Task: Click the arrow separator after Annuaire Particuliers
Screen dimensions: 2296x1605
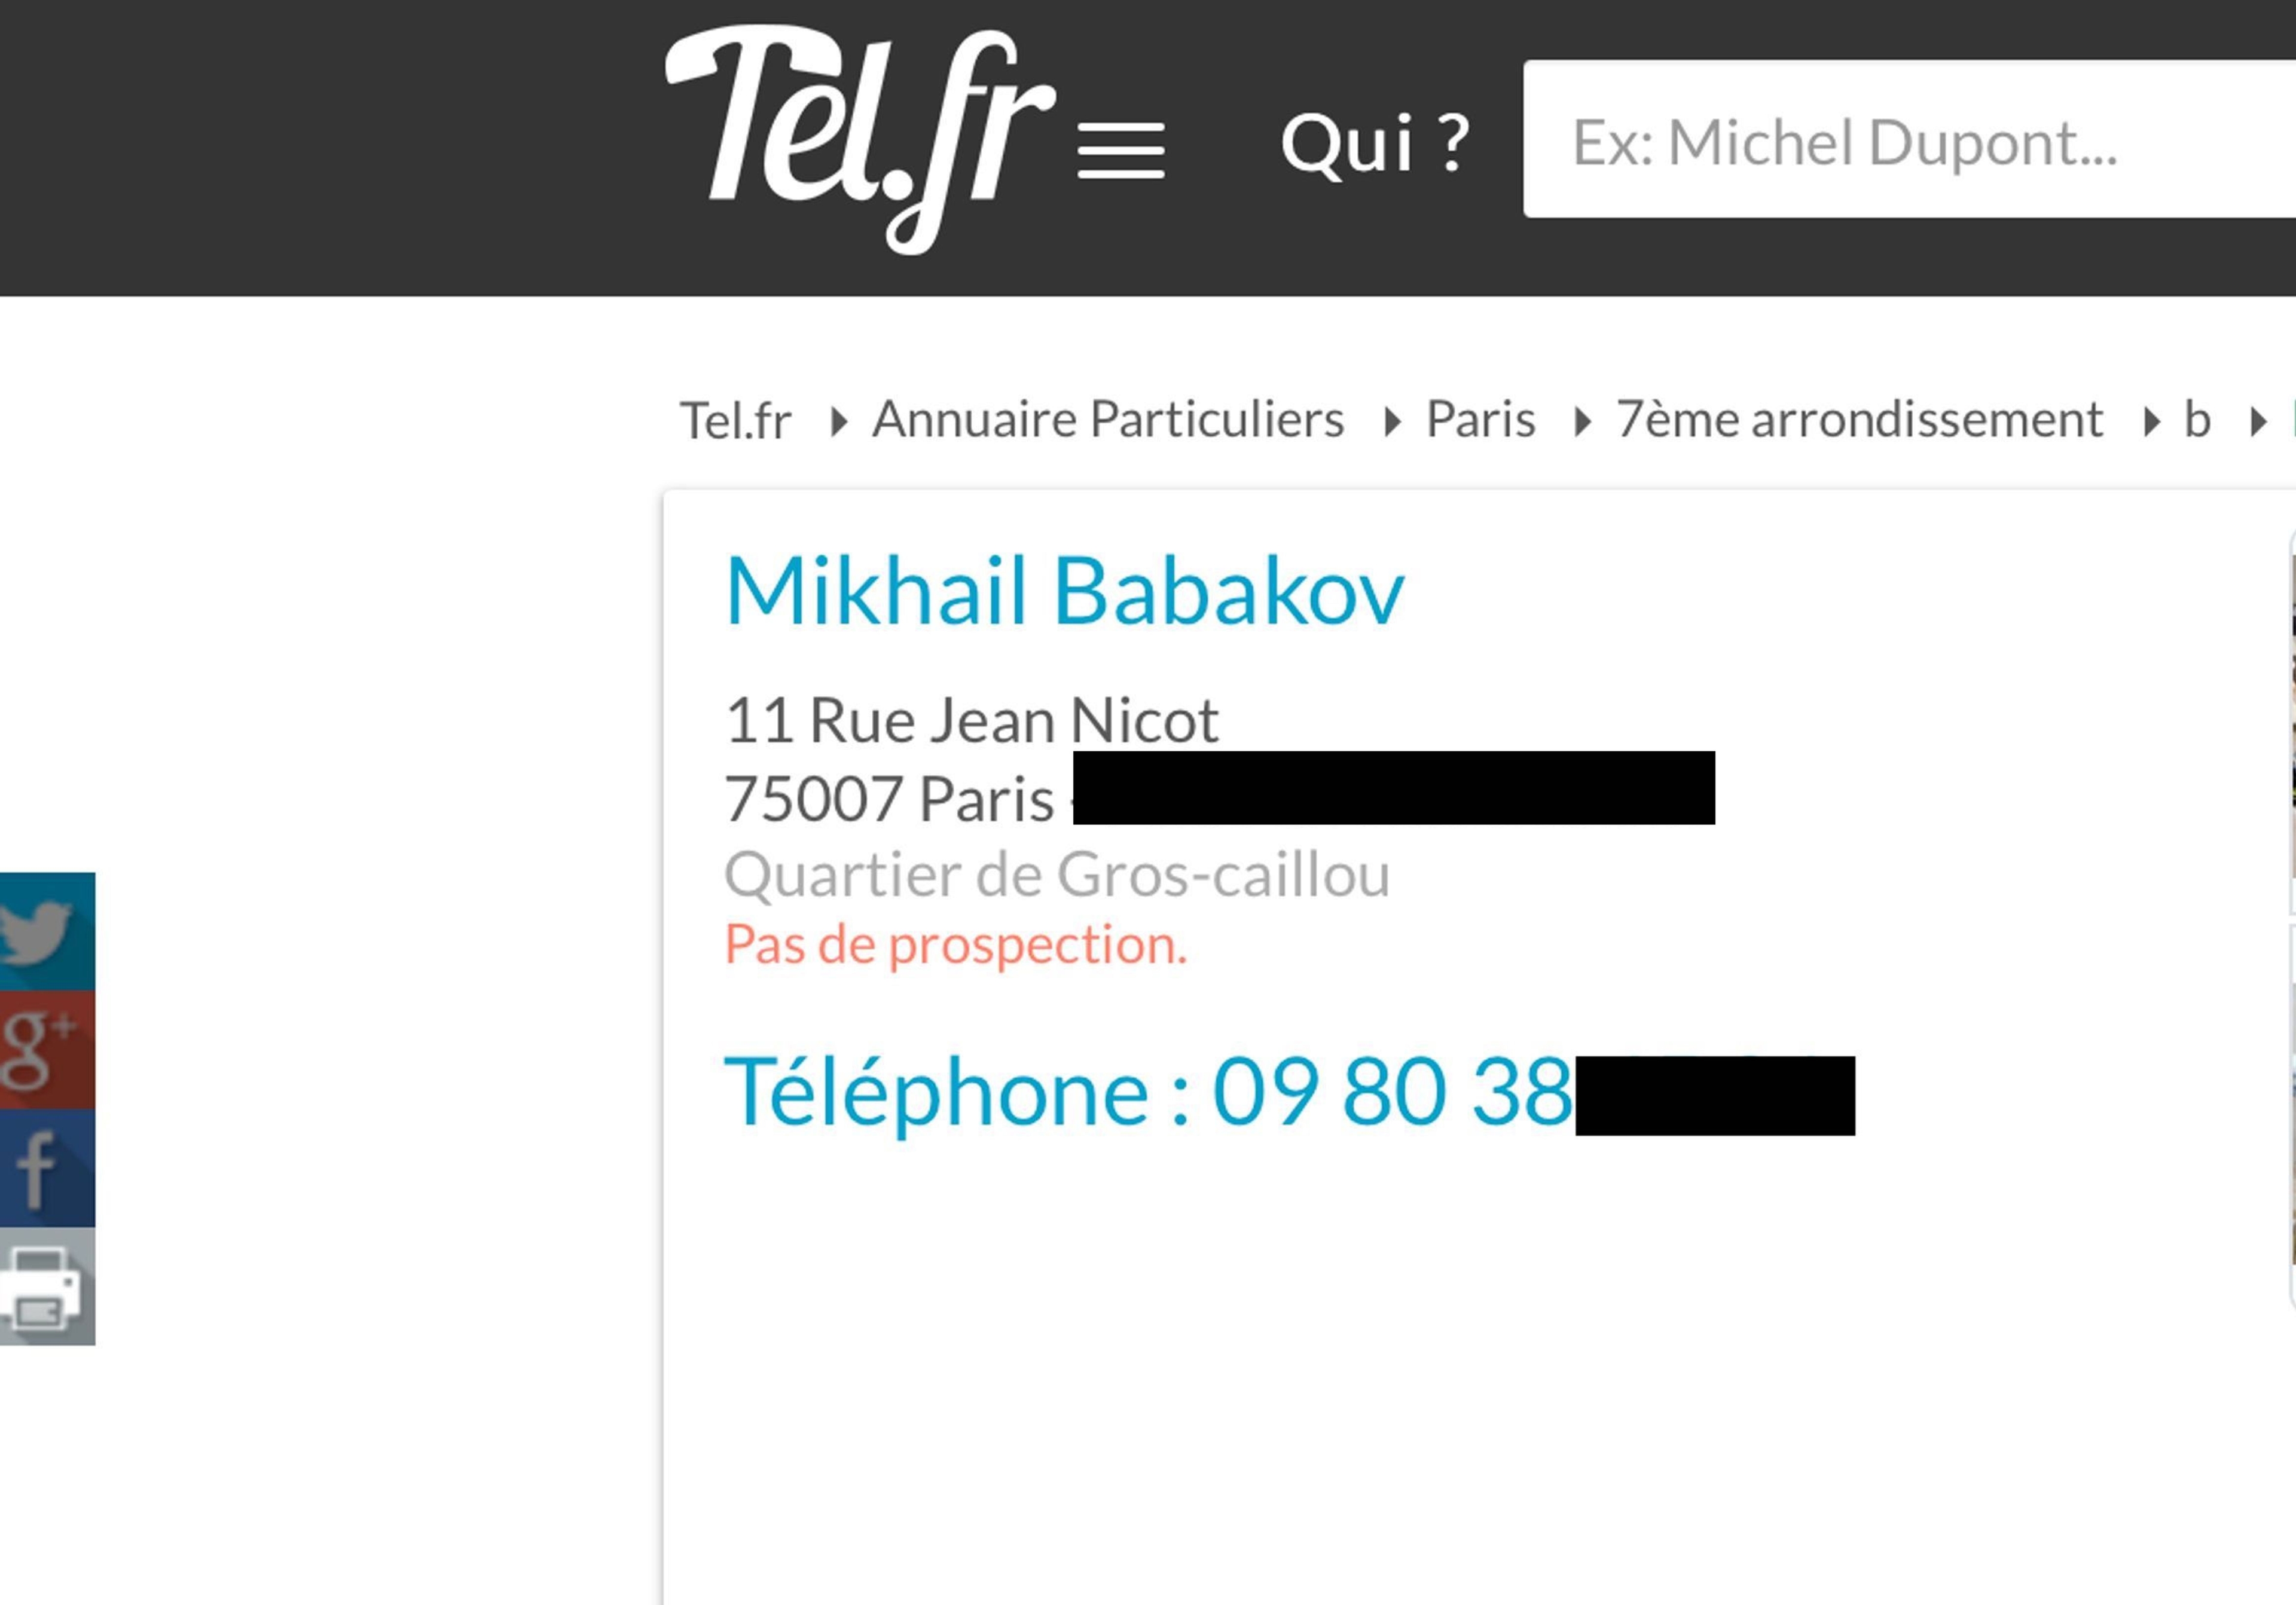Action: click(x=1391, y=422)
